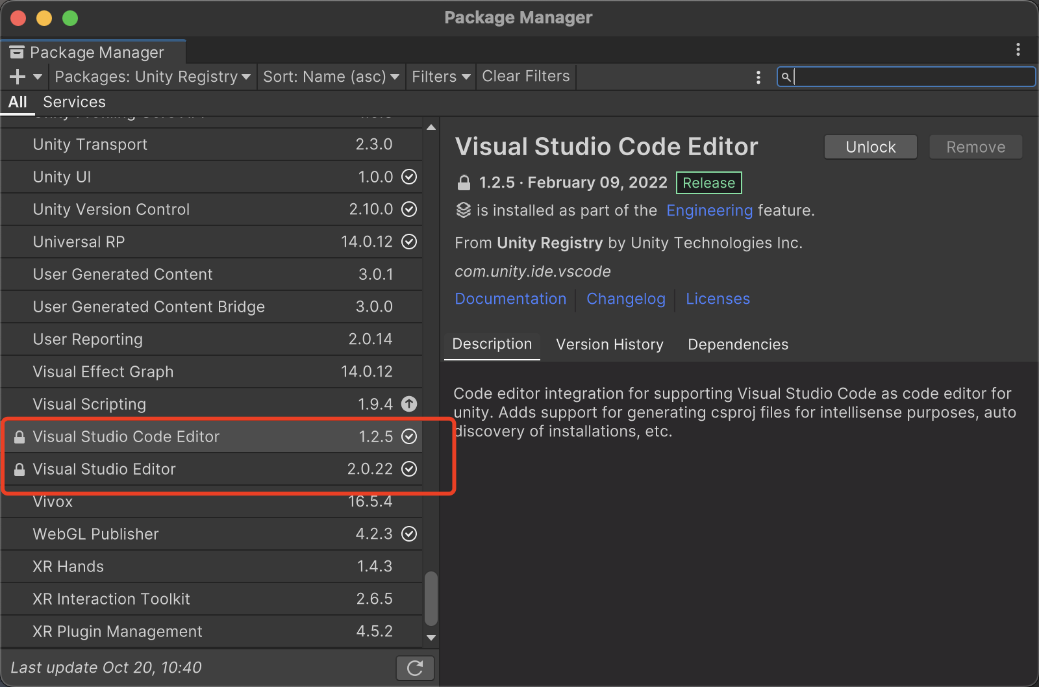Click the installed checkmark beside Unity UI
This screenshot has width=1039, height=687.
click(409, 177)
